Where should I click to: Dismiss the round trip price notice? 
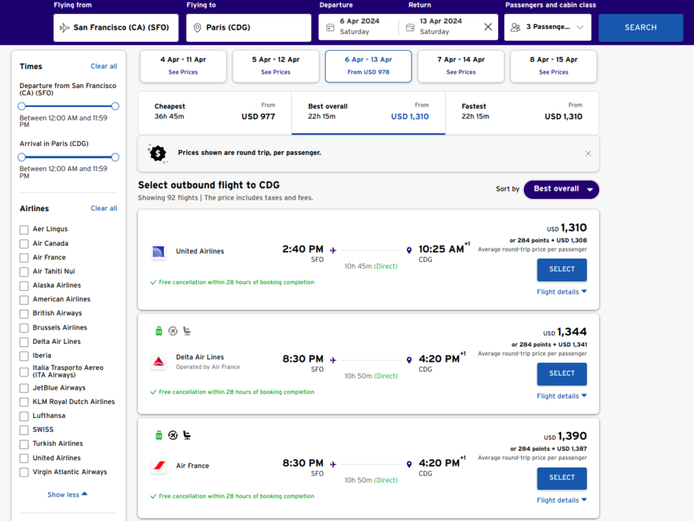coord(588,154)
